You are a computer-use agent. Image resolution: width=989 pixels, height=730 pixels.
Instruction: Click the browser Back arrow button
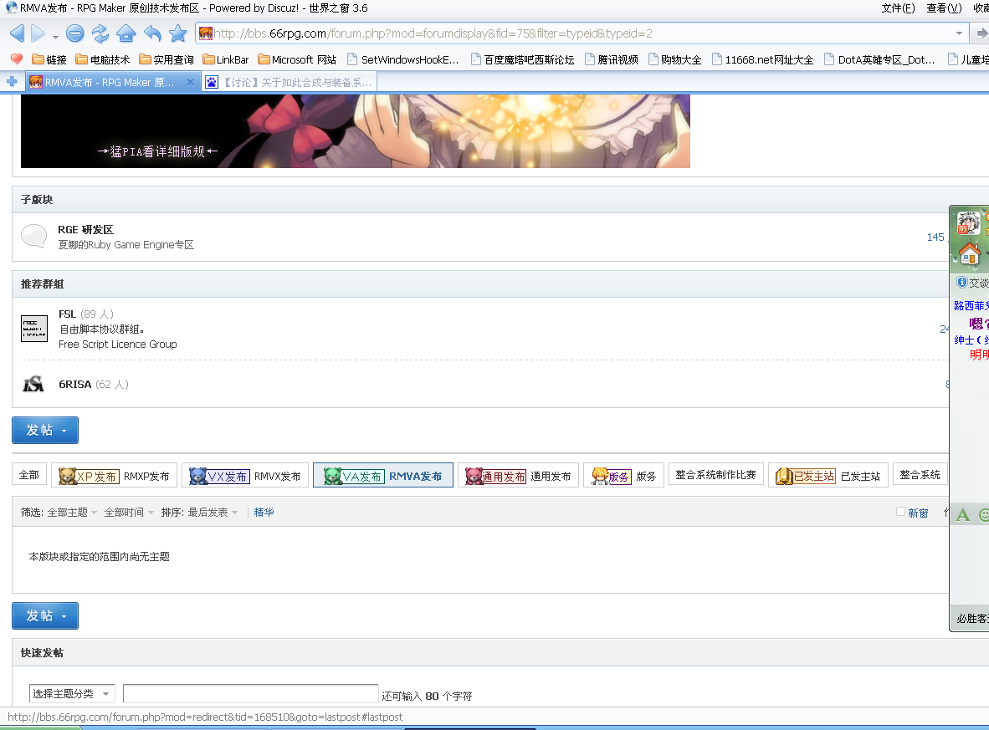point(17,33)
